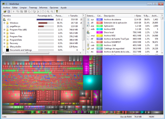165x119 pixels.
Task: Expand the ProgramData folder node
Action: (x=4, y=40)
